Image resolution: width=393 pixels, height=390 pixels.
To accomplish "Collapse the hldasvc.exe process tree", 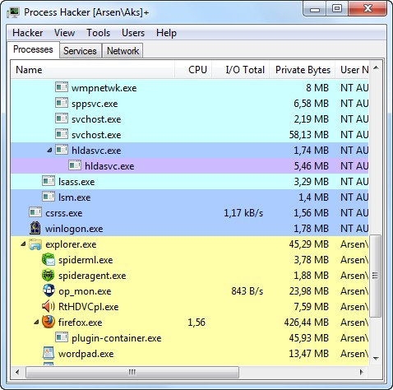I will click(x=49, y=150).
